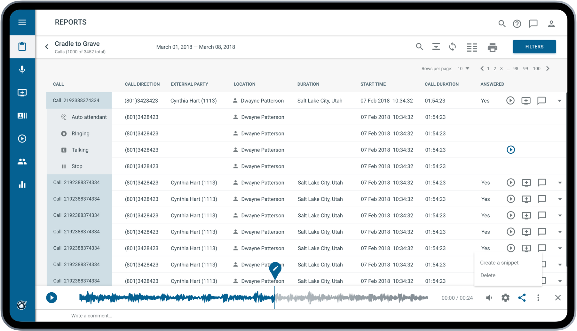This screenshot has width=577, height=331.
Task: Go back with the arrow beside Cradle to Grave
Action: [x=47, y=47]
